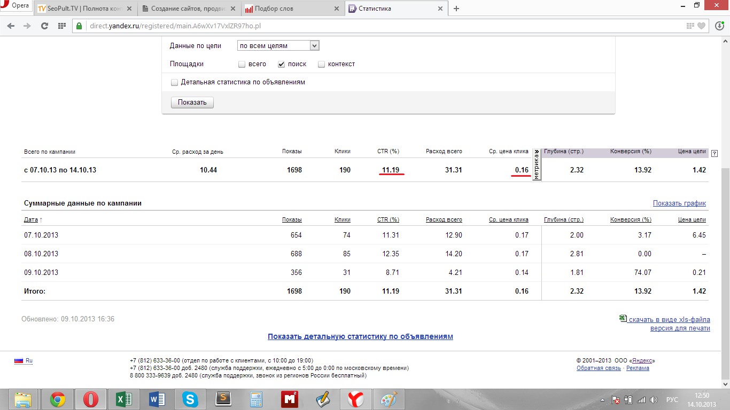Collapse the метрика side panel tab
Screen dimensions: 730x410
click(x=537, y=165)
